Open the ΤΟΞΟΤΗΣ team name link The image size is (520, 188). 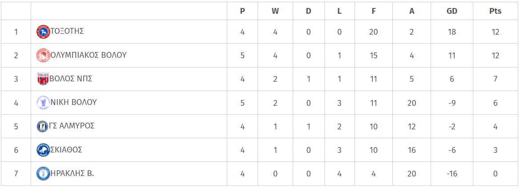[x=67, y=31]
